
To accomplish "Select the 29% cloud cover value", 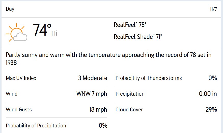I will [x=211, y=110].
